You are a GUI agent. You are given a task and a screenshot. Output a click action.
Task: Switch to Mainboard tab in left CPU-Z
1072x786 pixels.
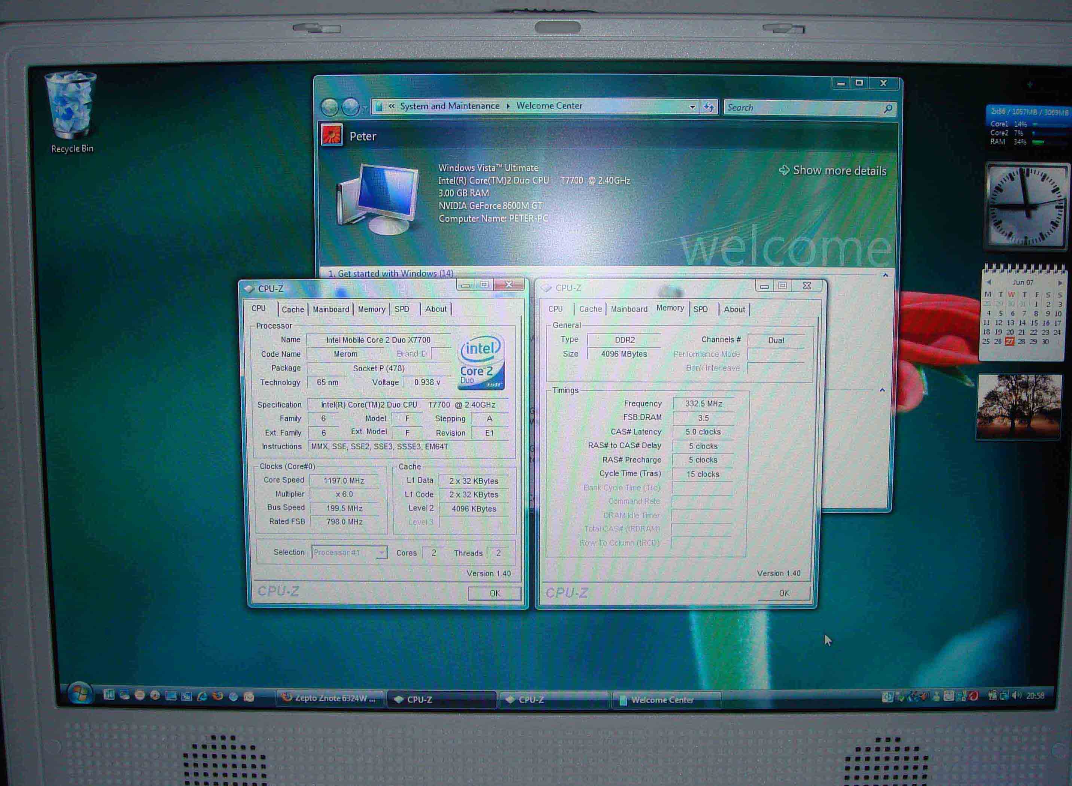pyautogui.click(x=331, y=309)
